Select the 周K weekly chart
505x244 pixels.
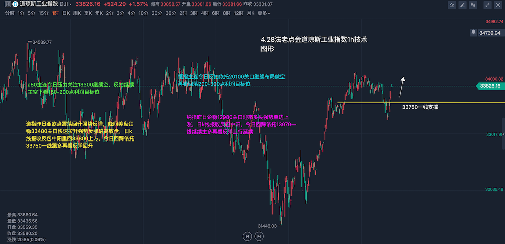[x=77, y=13]
